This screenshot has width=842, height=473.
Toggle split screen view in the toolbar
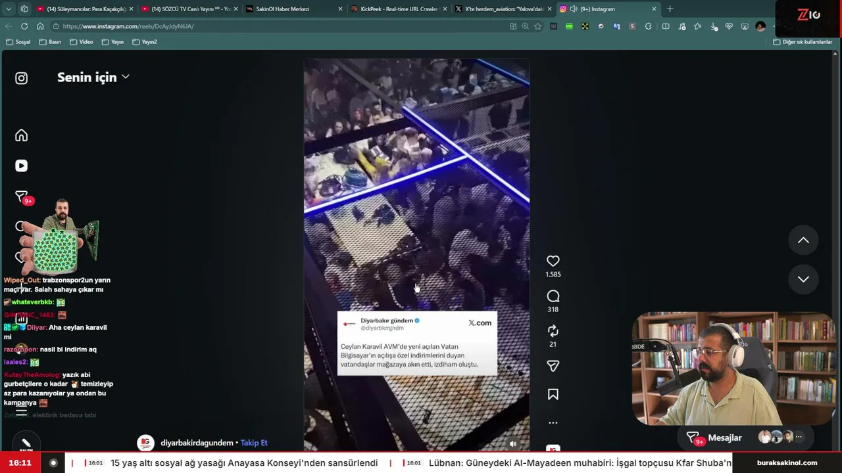click(666, 26)
